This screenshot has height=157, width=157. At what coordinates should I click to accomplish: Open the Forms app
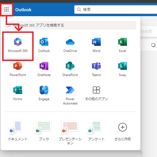tap(18, 93)
